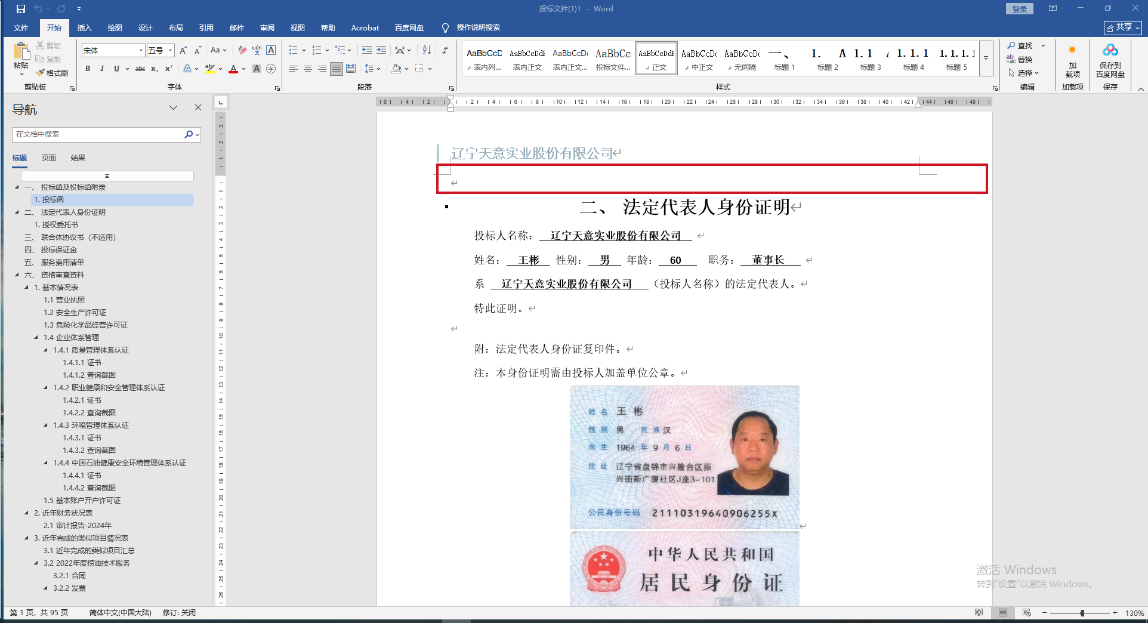Click the navigation search magnifier icon
This screenshot has height=623, width=1148.
[x=189, y=134]
